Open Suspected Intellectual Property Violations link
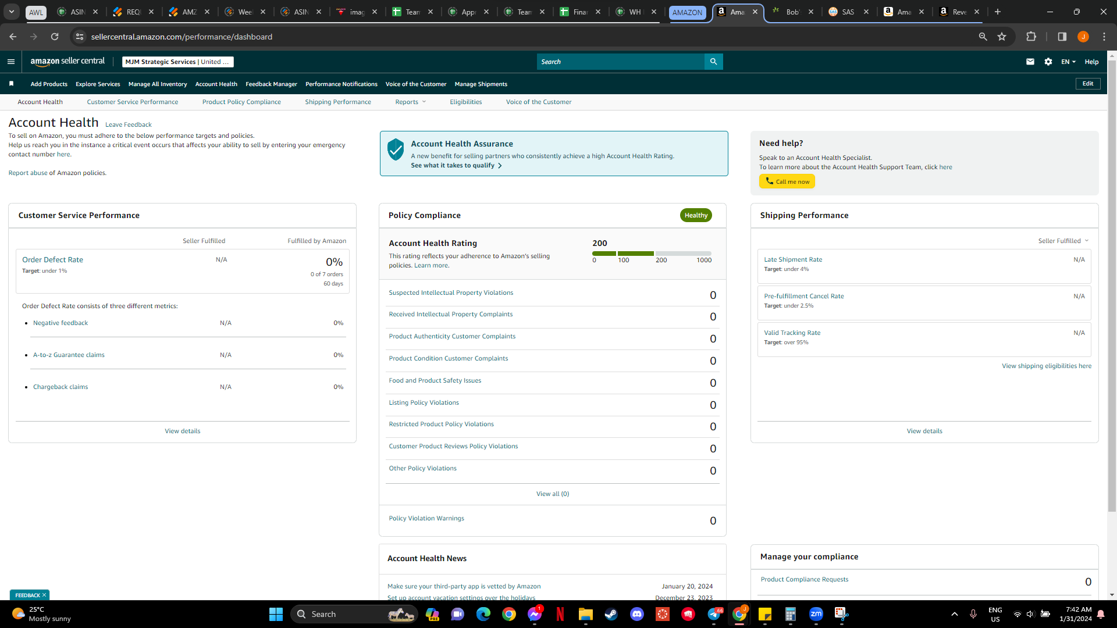 click(x=451, y=293)
